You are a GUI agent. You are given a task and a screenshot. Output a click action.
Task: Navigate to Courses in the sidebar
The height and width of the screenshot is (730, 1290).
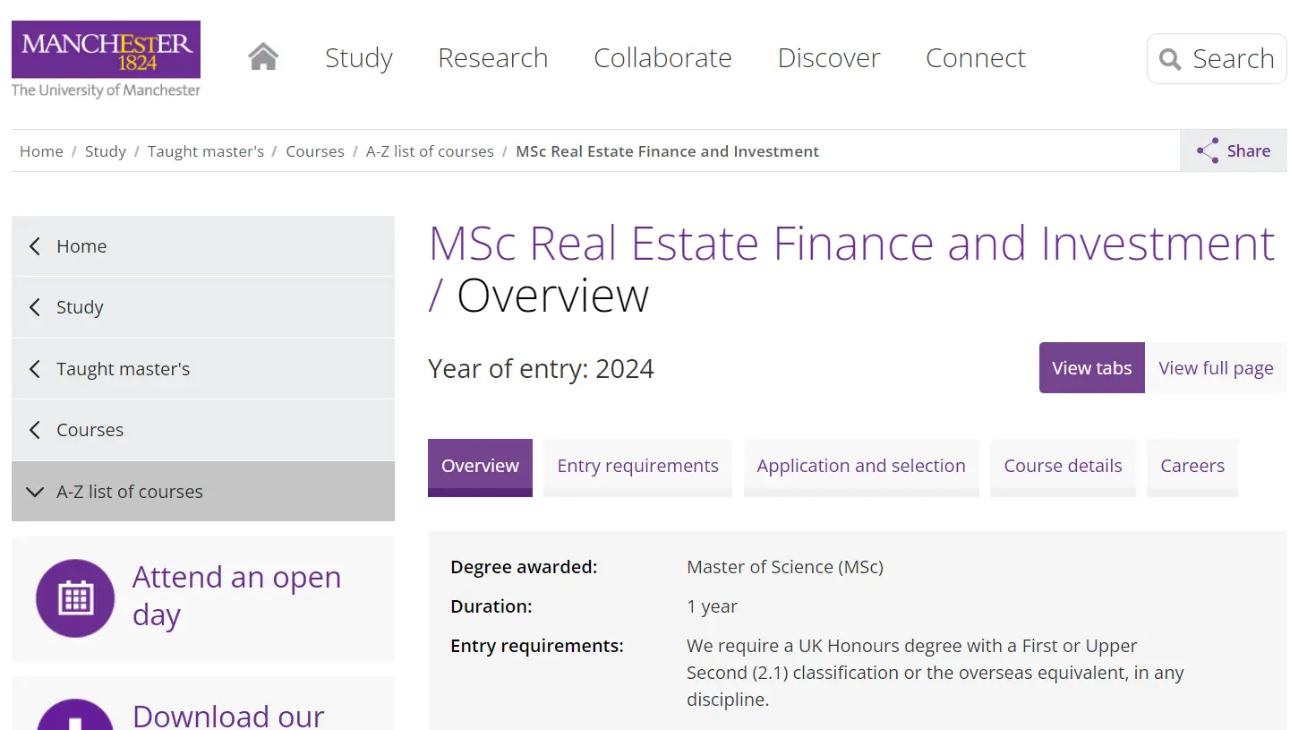[x=90, y=430]
